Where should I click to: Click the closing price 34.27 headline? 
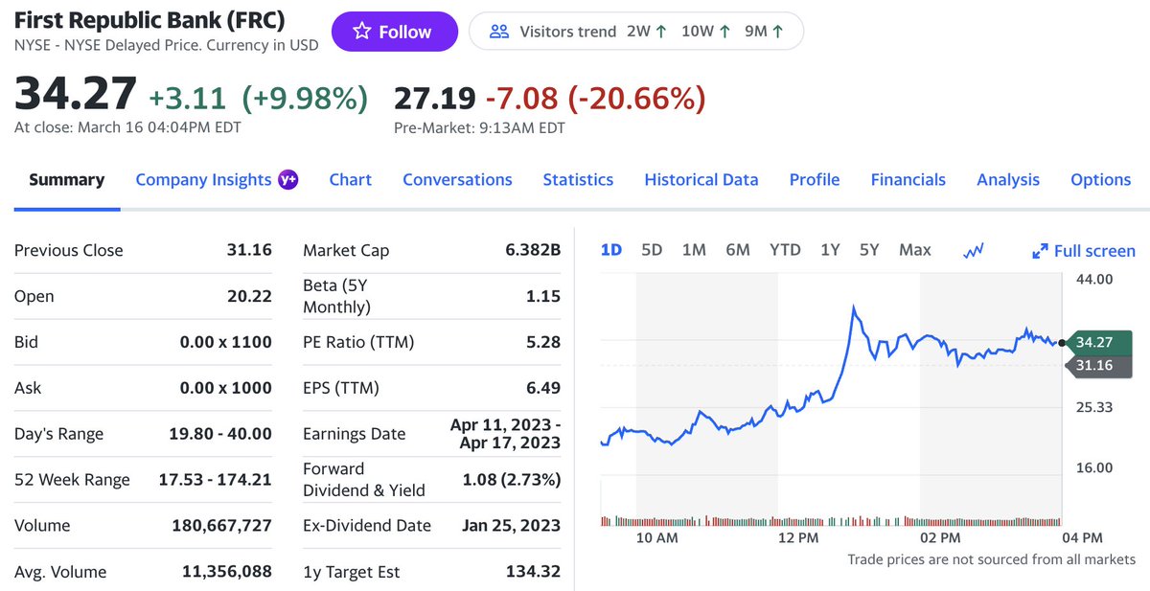pyautogui.click(x=76, y=94)
